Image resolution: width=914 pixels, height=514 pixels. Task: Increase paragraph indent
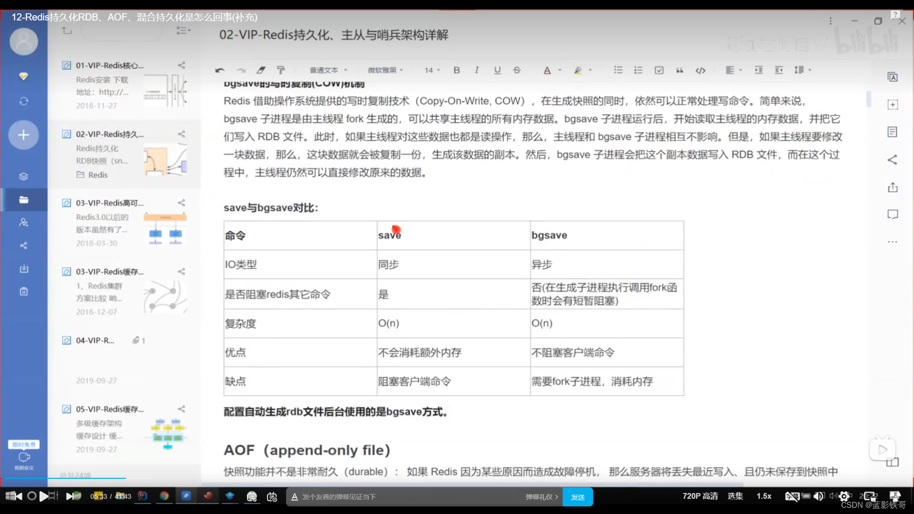coord(758,70)
